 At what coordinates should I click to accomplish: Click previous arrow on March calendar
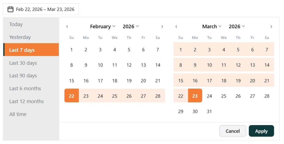point(176,27)
